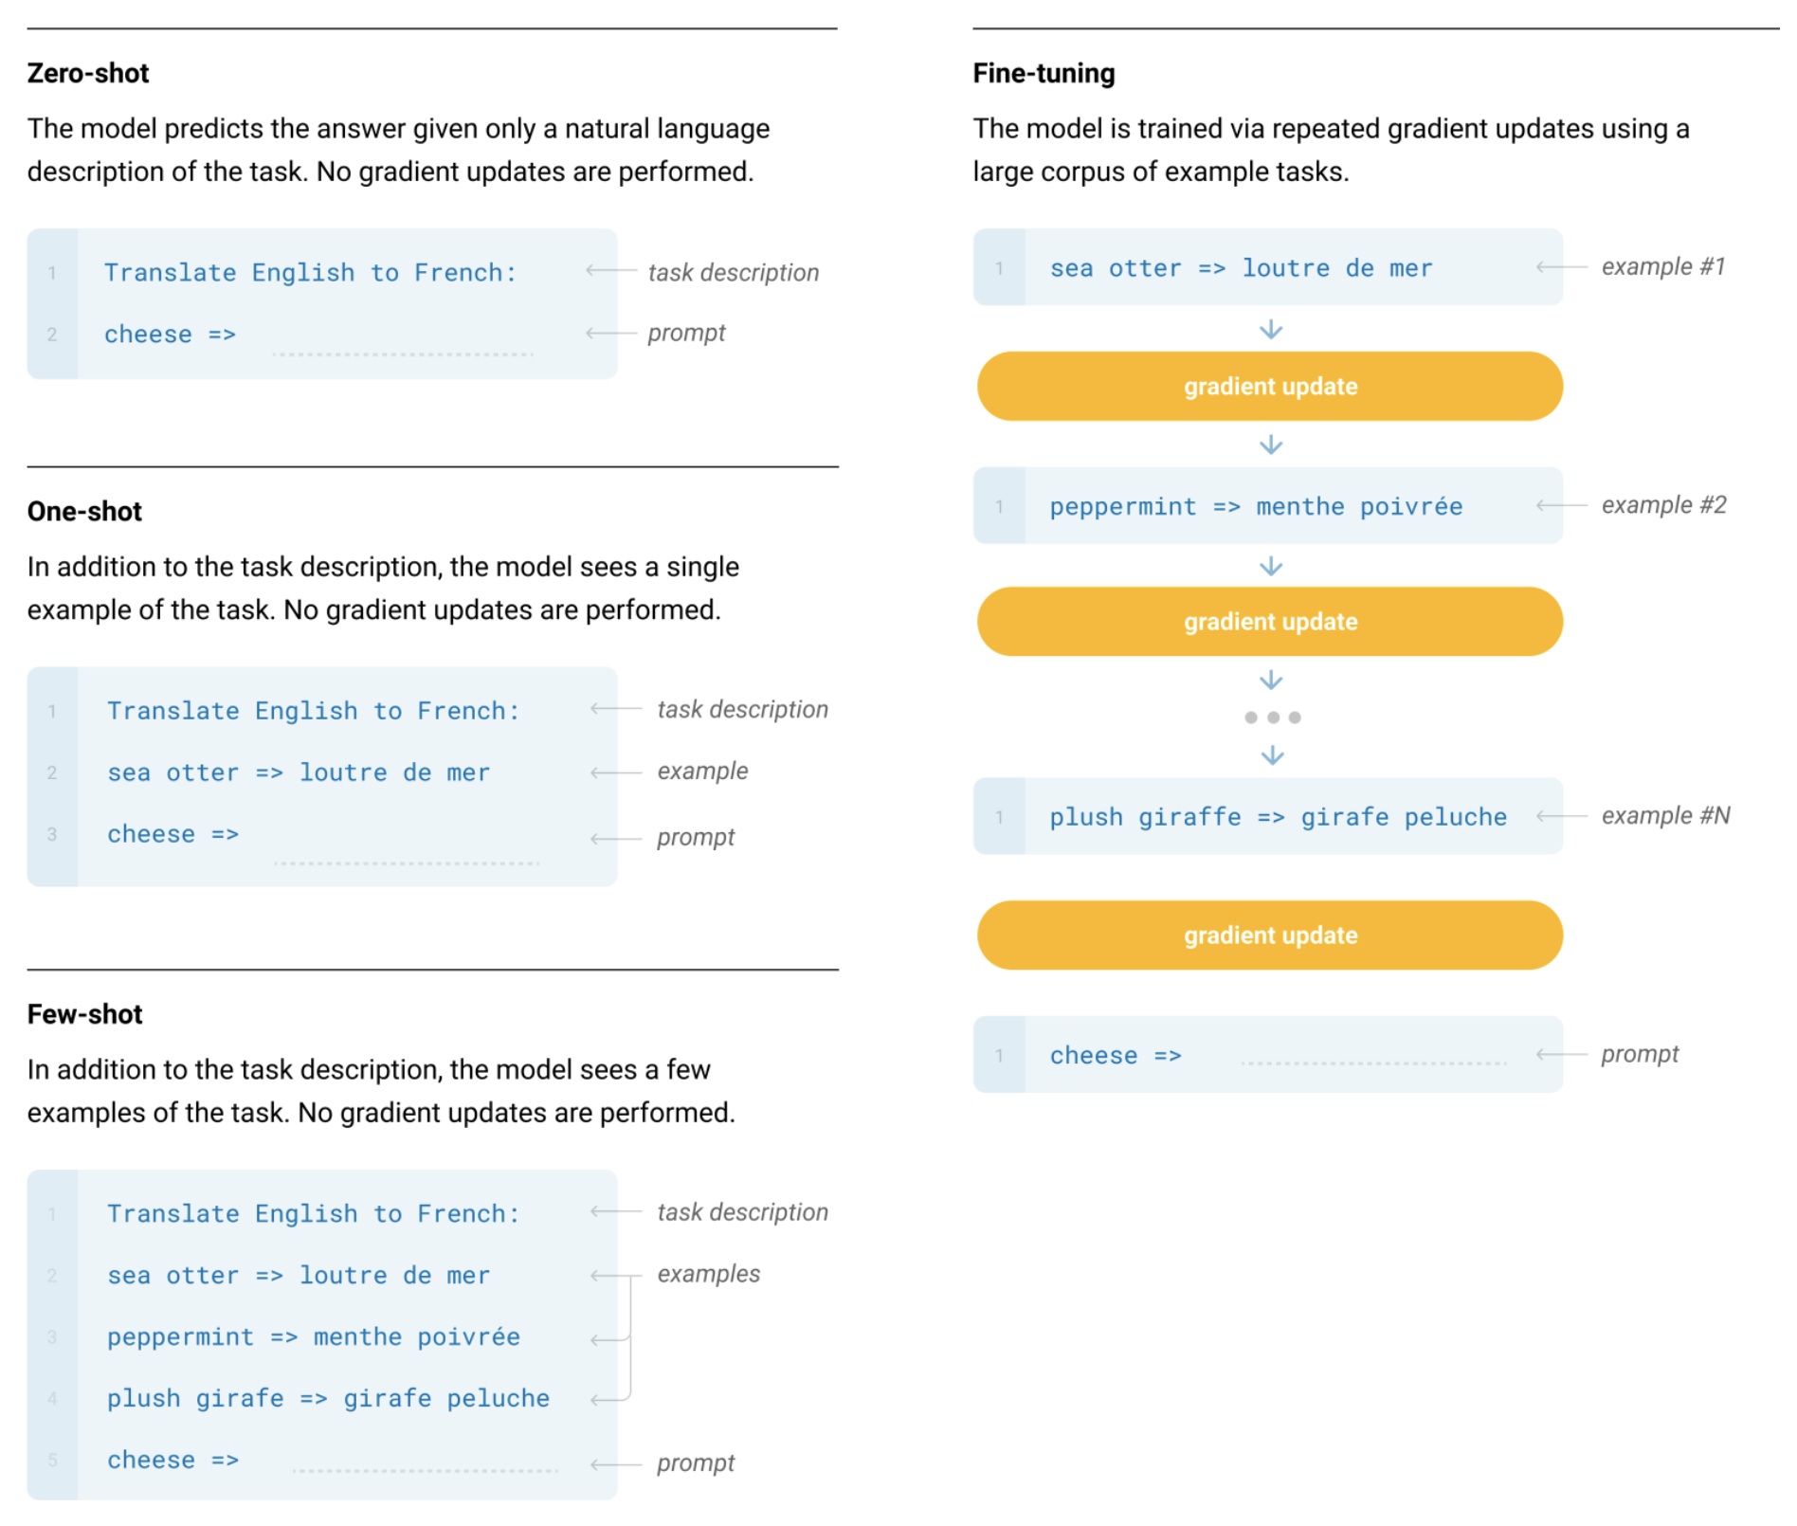Click the "plush giraffe => girafe peluche" Fine-tuning example
1797x1526 pixels.
(x=1277, y=817)
